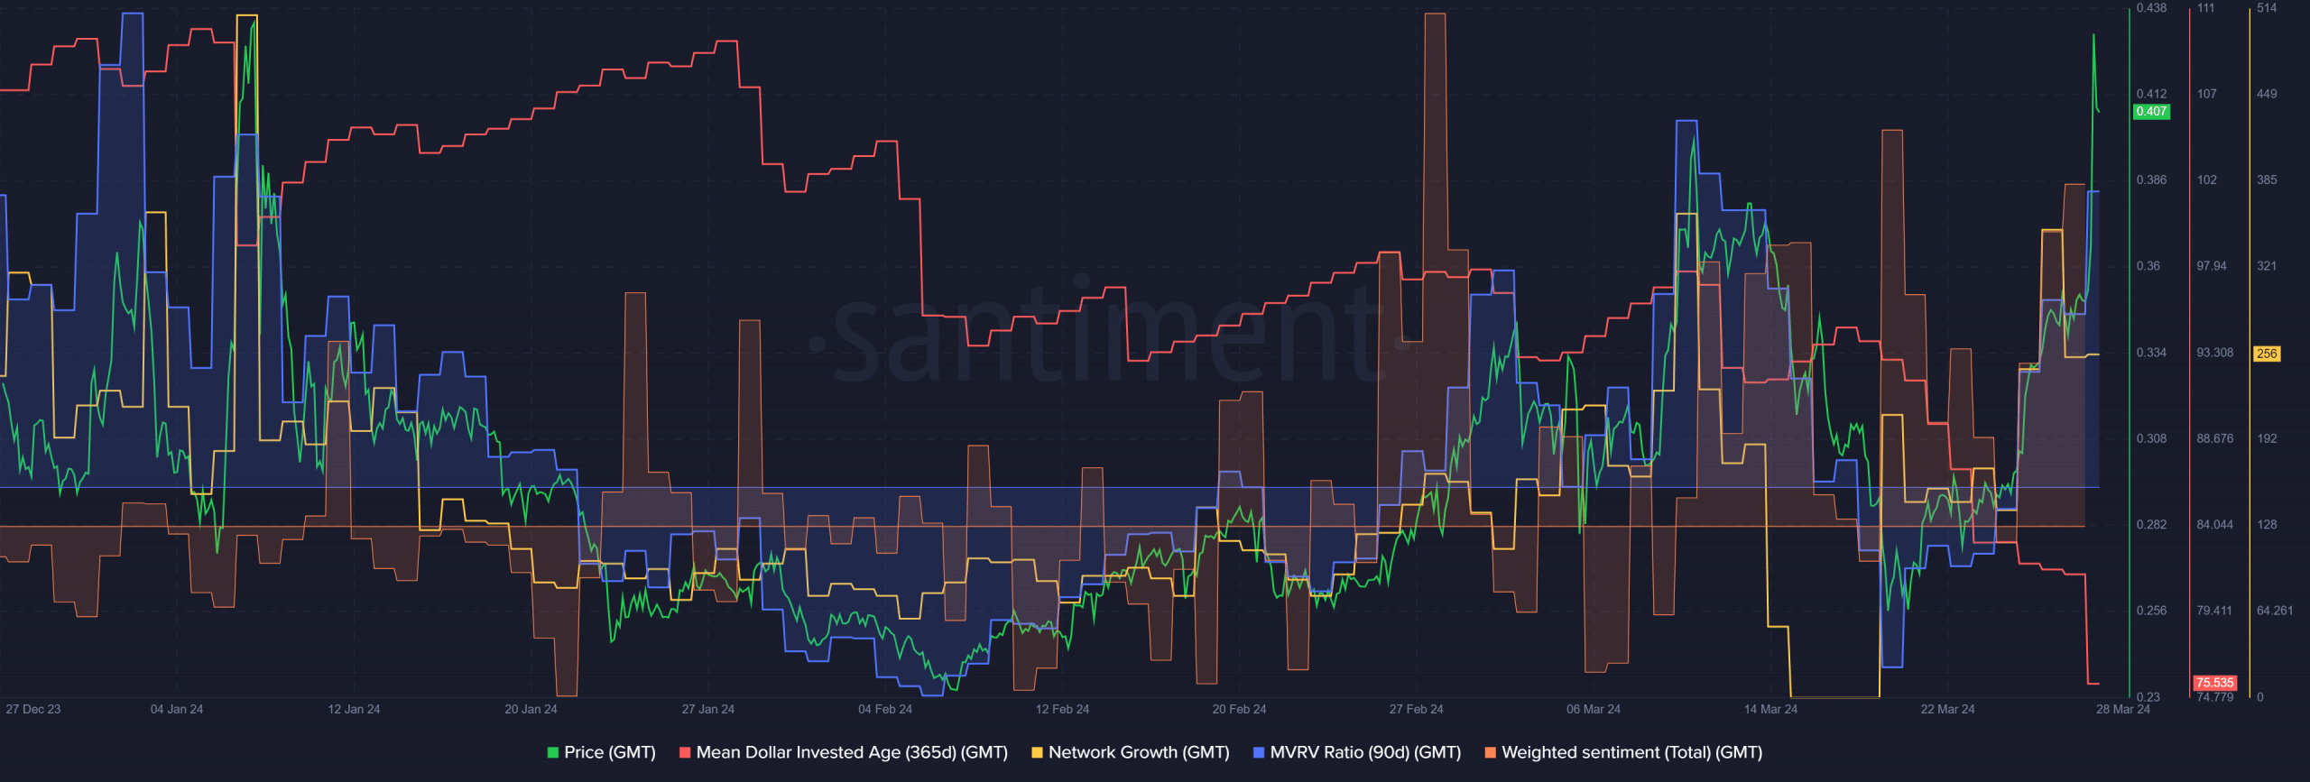The height and width of the screenshot is (782, 2310).
Task: Toggle Weighted sentiment (Total) legend label
Action: coord(1631,752)
